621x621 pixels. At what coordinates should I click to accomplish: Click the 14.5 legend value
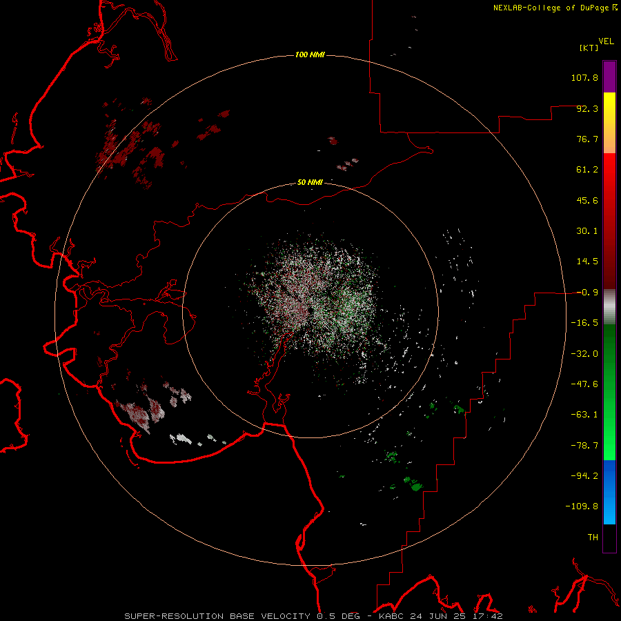pyautogui.click(x=587, y=262)
